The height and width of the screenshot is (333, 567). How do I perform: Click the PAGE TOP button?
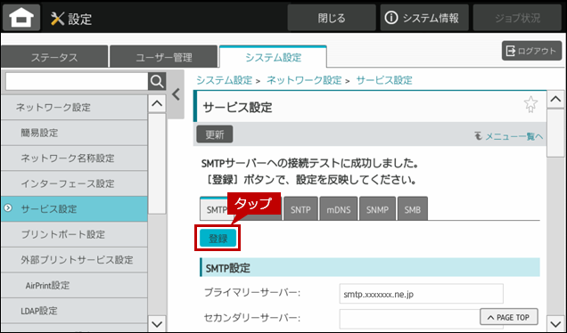509,317
